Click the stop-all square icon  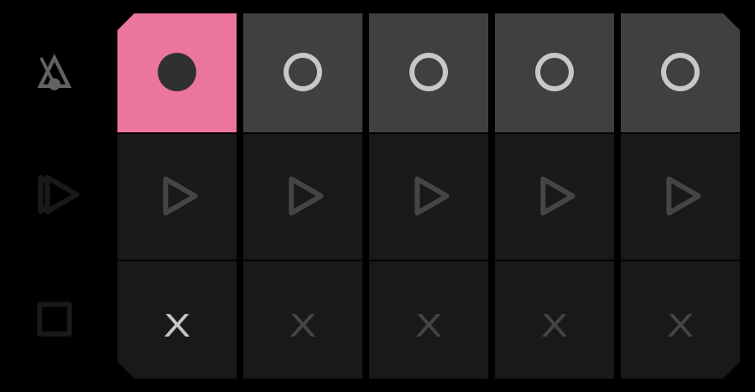(x=55, y=319)
